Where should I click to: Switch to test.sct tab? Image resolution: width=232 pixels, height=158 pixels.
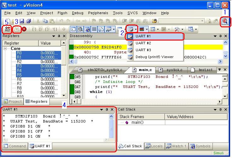coord(203,70)
